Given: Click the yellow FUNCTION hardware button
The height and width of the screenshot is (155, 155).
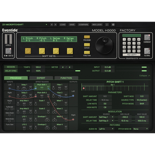Looking at the screenshot, I should 87,53.
